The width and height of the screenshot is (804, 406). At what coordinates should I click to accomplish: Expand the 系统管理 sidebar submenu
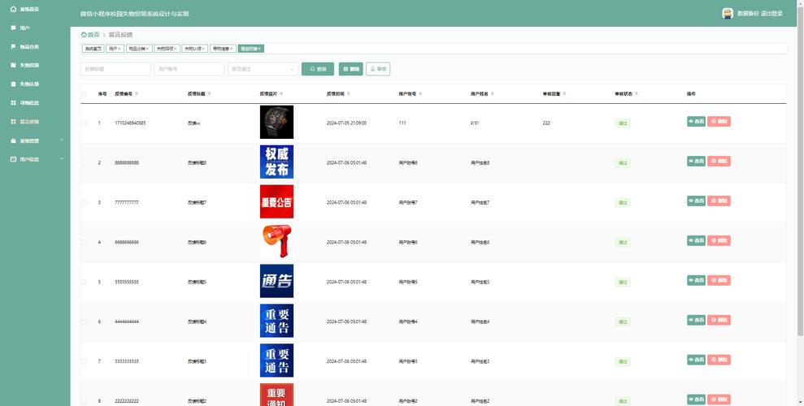[61, 140]
